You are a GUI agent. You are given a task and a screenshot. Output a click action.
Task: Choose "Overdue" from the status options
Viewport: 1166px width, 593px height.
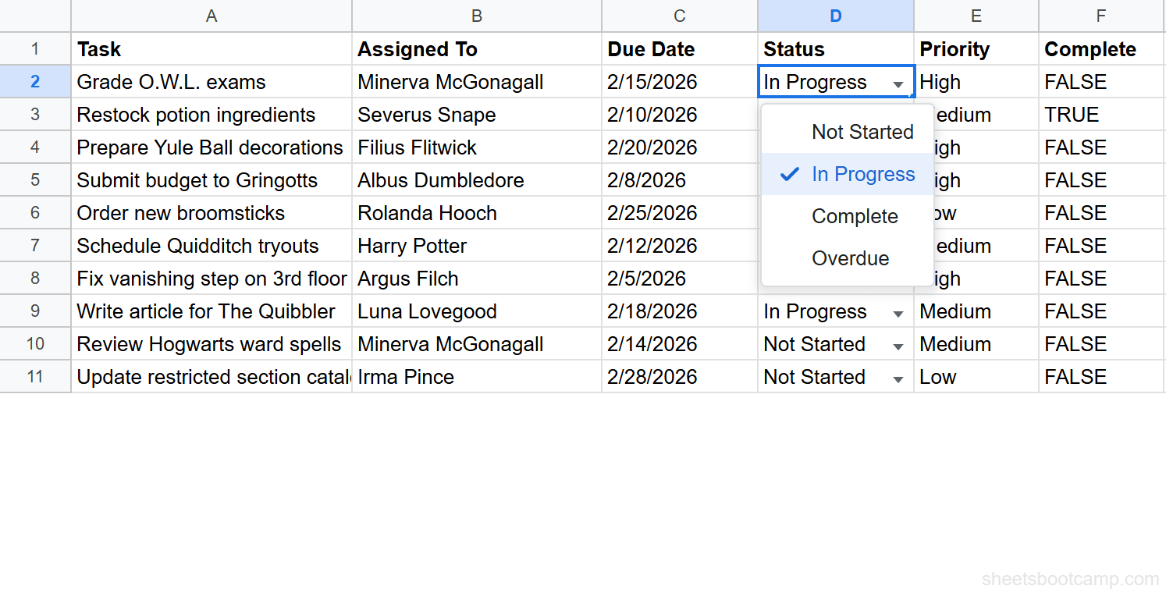851,258
